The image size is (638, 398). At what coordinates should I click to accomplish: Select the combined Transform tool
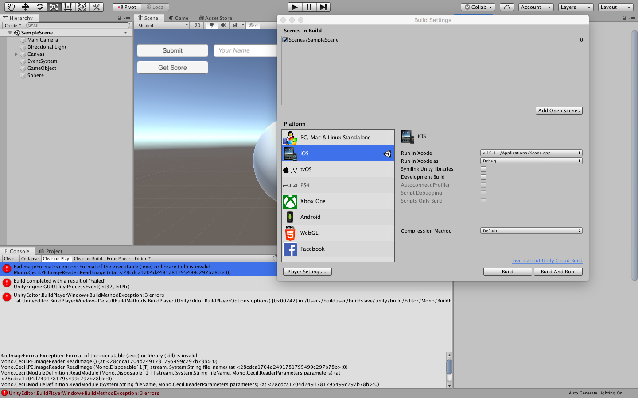(x=82, y=7)
